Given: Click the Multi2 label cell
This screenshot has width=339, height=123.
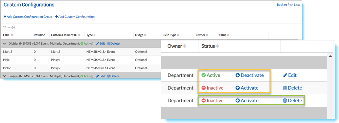Looking at the screenshot, I should (7, 52).
